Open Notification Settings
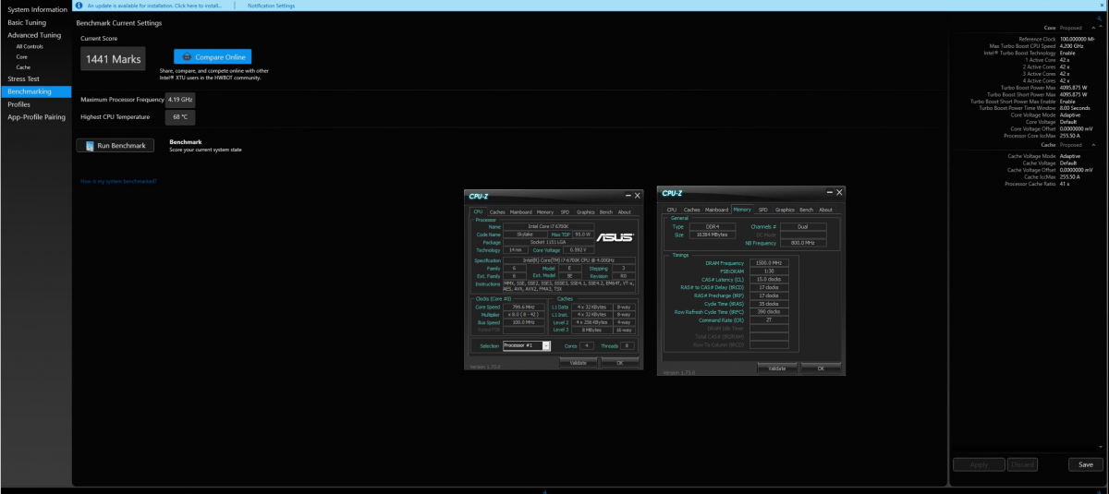1109x494 pixels. pyautogui.click(x=272, y=6)
